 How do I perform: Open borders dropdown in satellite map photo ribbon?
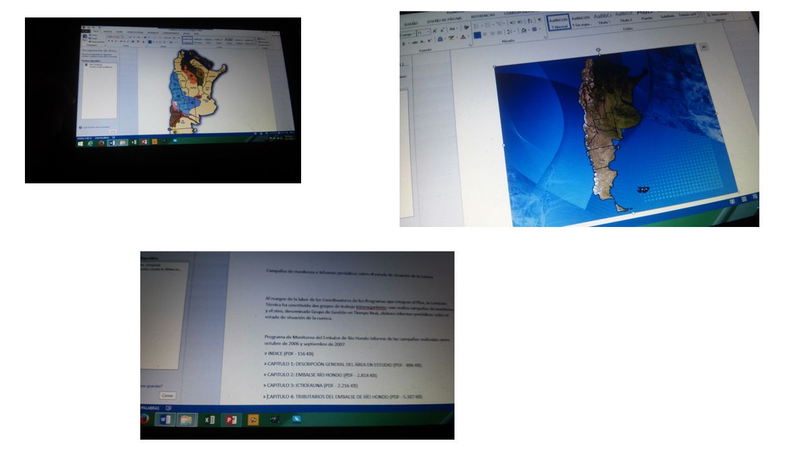click(x=536, y=29)
